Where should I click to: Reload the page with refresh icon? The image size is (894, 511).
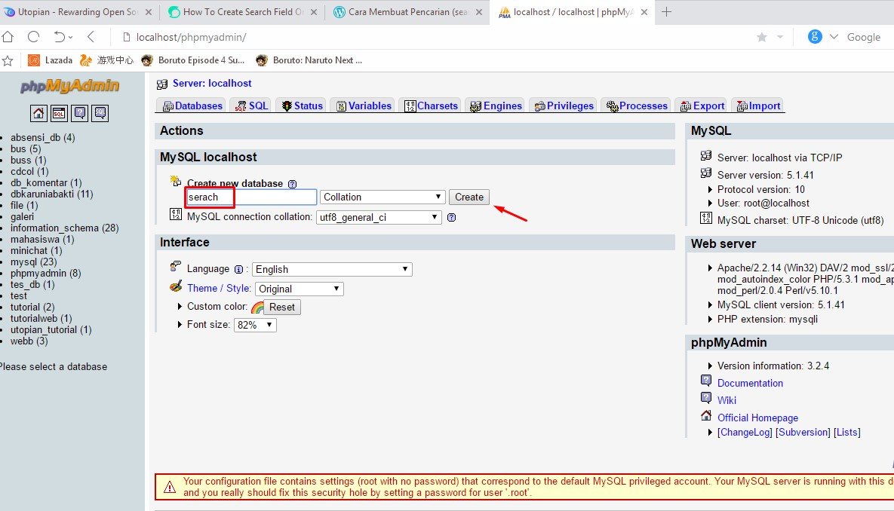[x=34, y=37]
